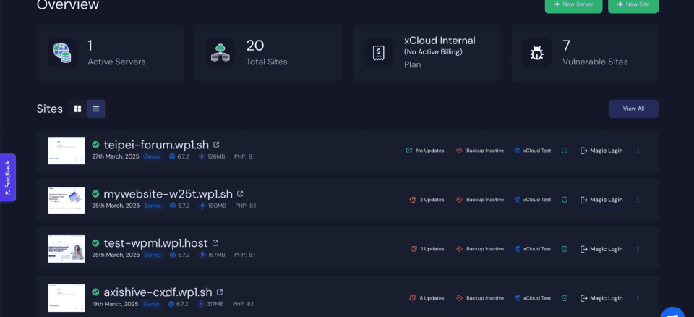The width and height of the screenshot is (694, 317).
Task: Magic Login to test-wpml.wp1.host
Action: pos(601,249)
